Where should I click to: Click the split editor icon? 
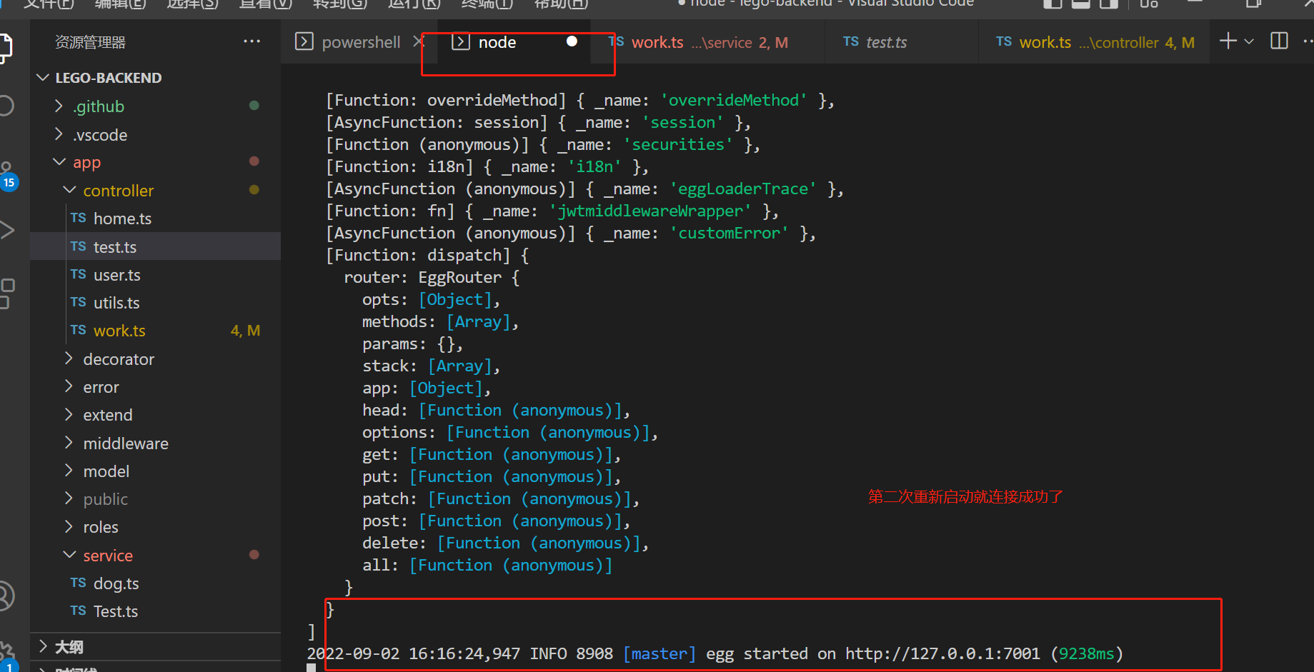(1279, 41)
